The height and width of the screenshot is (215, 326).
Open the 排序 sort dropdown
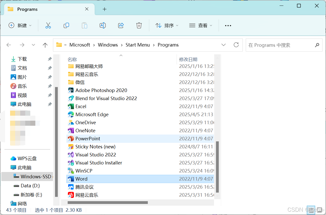(x=167, y=25)
